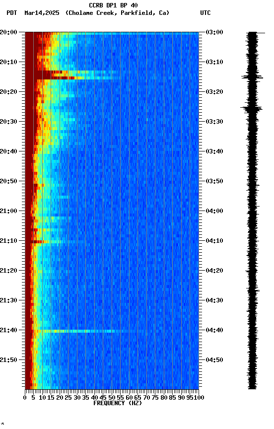Click the '20:40' PDT time label
The width and height of the screenshot is (274, 429).
[x=8, y=151]
